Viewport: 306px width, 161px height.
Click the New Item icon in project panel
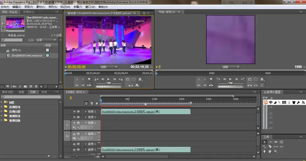[31, 86]
